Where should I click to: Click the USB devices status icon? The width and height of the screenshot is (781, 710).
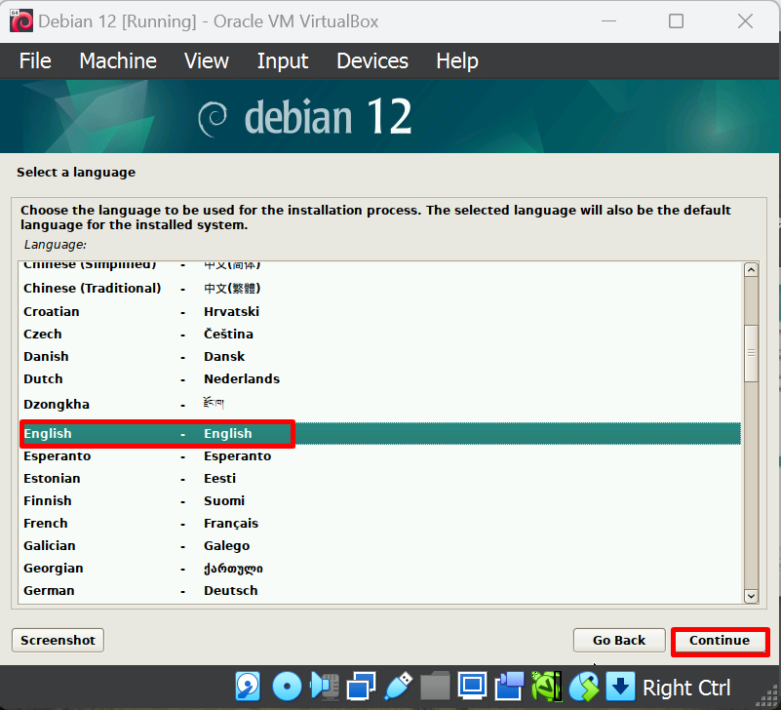click(x=399, y=686)
